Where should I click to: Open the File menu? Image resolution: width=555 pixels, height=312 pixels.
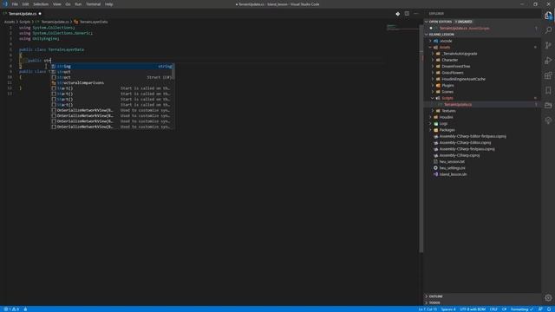(x=15, y=4)
